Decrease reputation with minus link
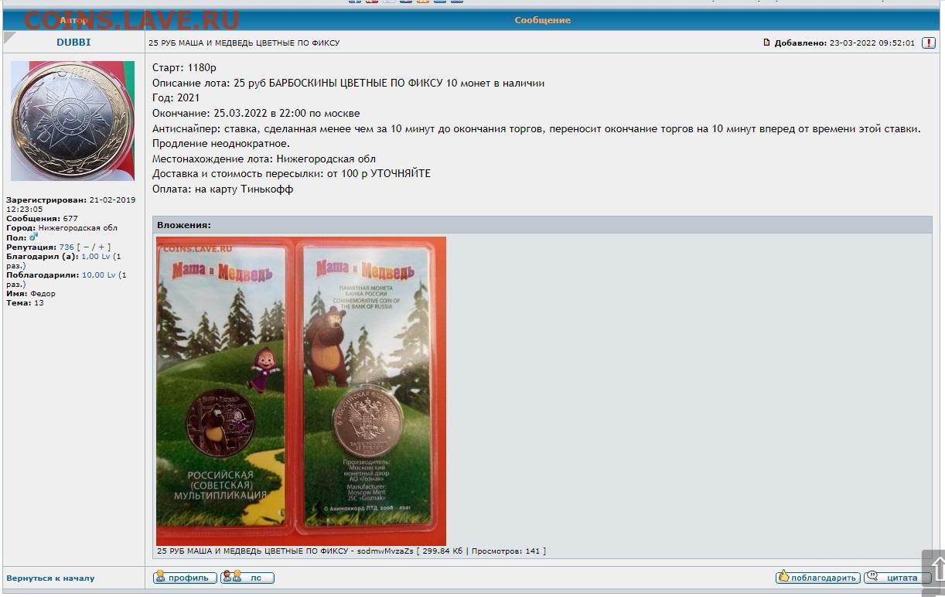 (x=86, y=247)
